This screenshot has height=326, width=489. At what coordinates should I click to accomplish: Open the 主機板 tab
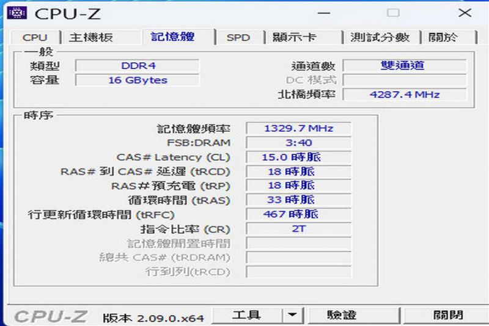tap(90, 37)
